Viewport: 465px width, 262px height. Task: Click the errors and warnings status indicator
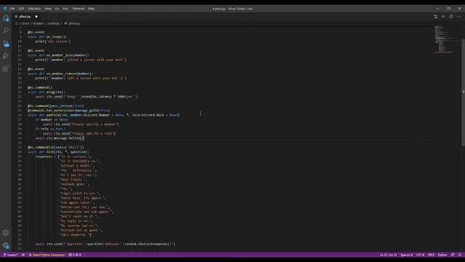pyautogui.click(x=75, y=255)
